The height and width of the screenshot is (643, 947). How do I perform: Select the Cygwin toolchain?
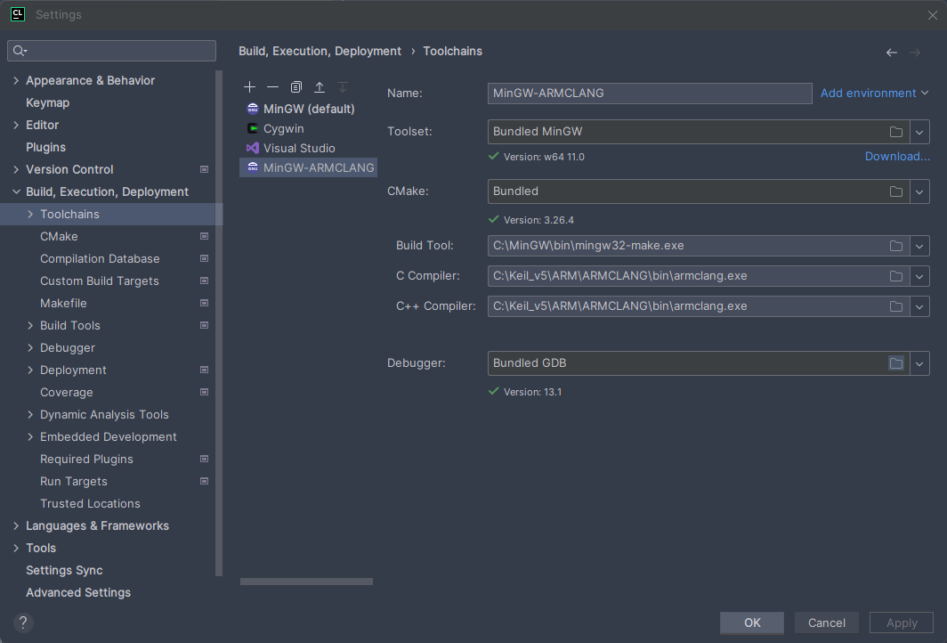click(x=308, y=129)
